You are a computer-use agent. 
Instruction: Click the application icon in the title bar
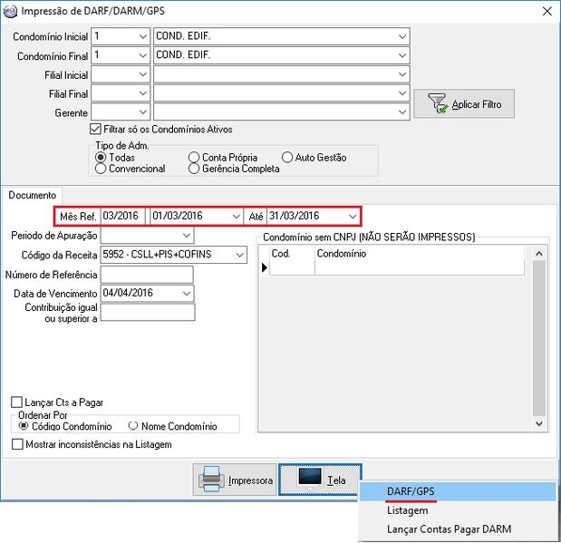pos(10,12)
